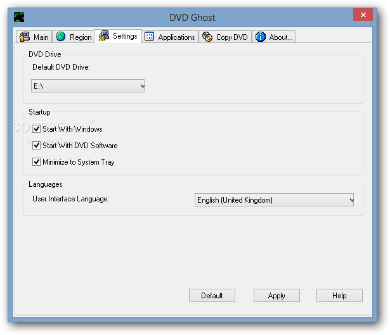Screen dimensions: 390x335
Task: Click the Apply button
Action: [x=276, y=296]
